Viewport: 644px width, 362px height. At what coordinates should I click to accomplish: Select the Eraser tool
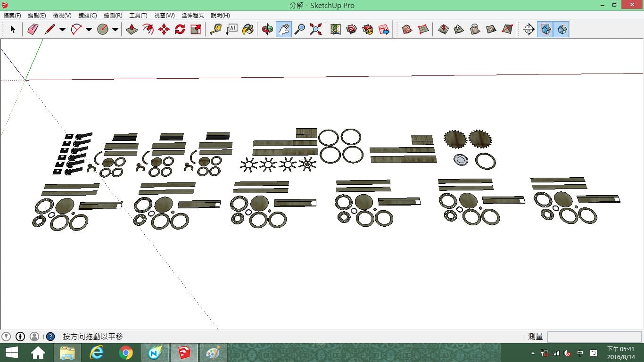(33, 29)
